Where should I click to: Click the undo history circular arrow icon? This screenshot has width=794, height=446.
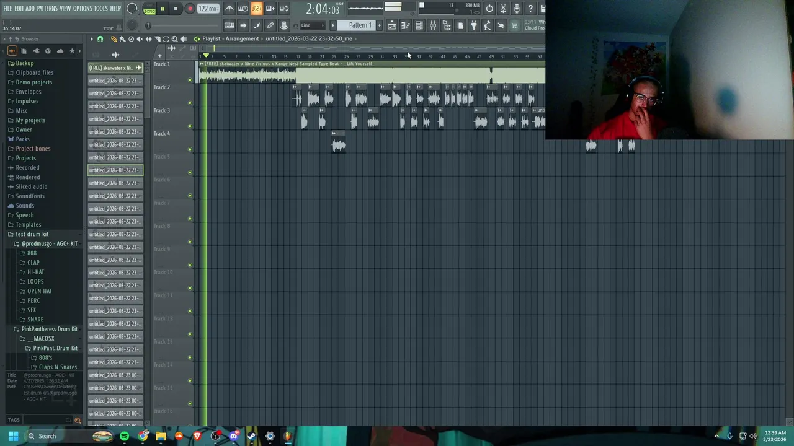(489, 9)
